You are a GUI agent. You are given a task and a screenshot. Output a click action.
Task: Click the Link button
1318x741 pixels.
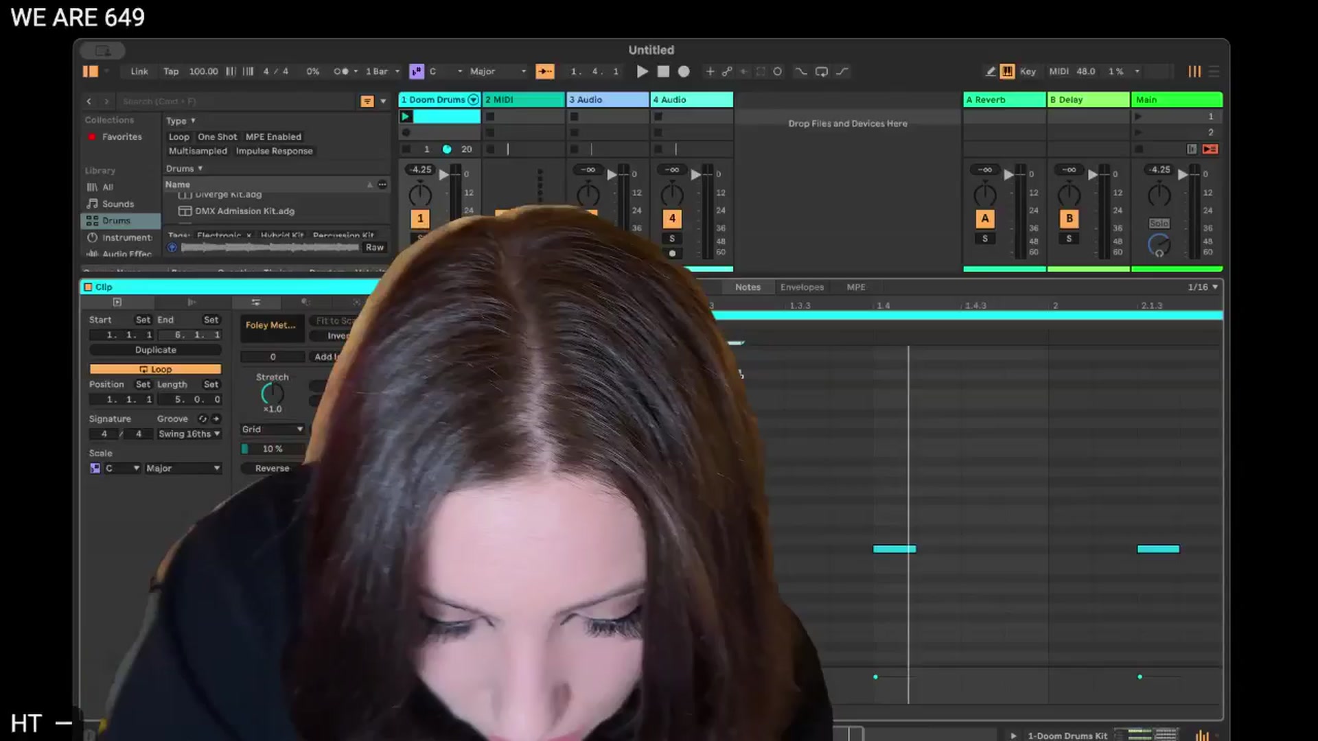click(139, 71)
